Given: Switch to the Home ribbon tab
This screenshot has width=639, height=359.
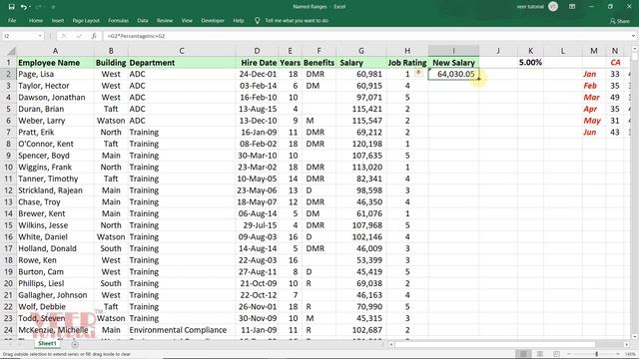Looking at the screenshot, I should [x=36, y=20].
